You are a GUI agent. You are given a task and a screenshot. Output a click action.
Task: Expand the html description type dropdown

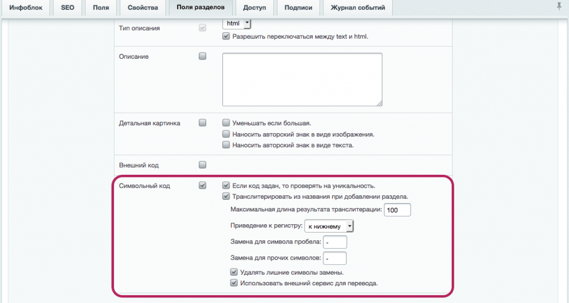coord(237,24)
